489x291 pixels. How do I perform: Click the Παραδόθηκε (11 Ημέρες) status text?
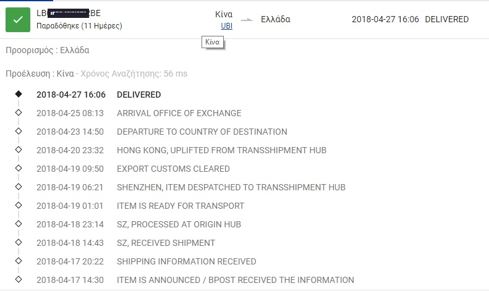(79, 26)
